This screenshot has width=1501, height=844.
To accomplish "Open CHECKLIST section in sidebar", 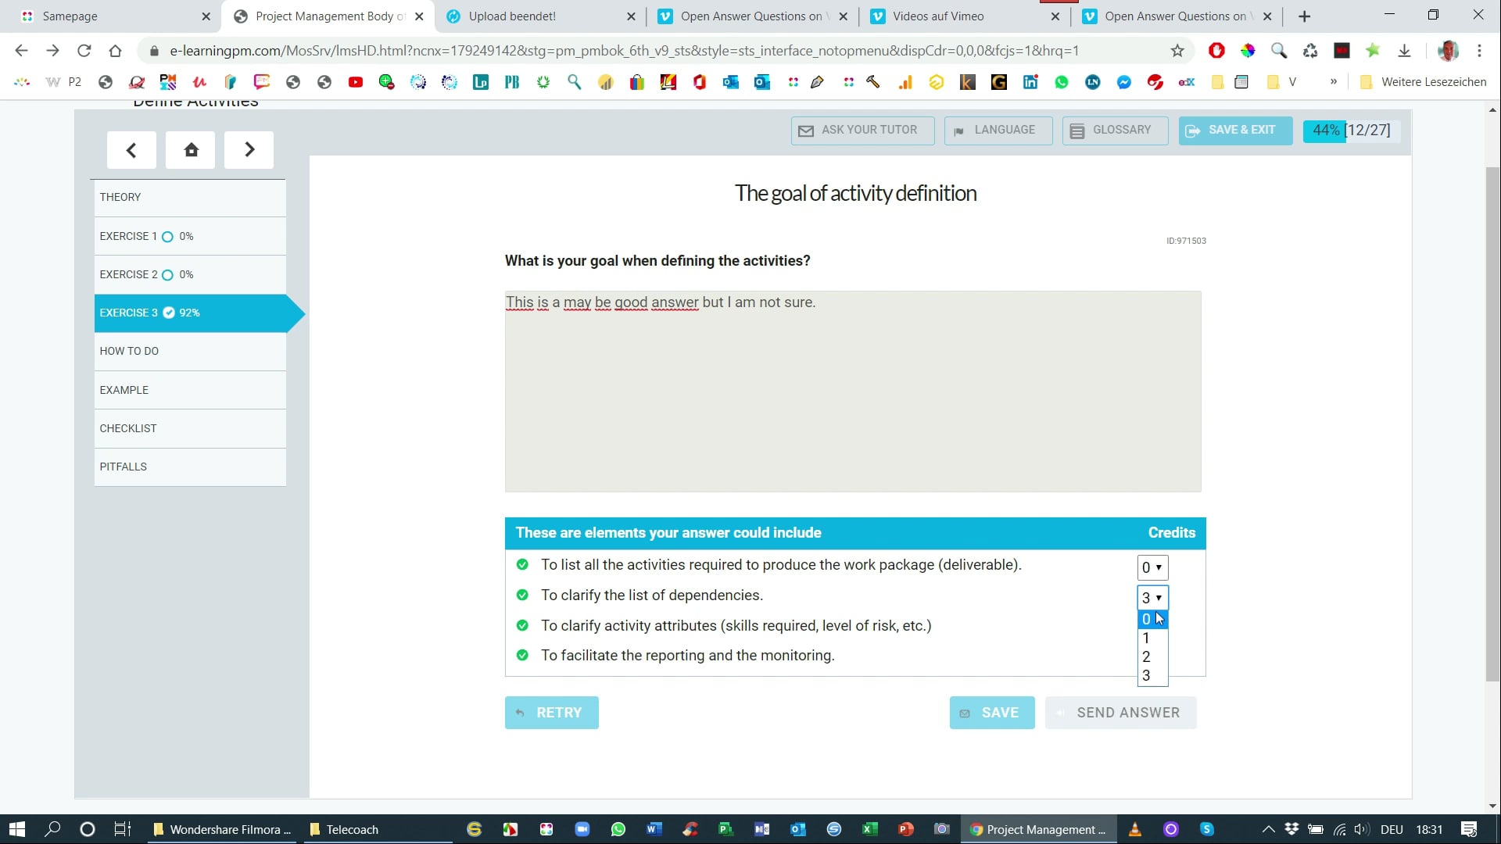I will click(x=190, y=428).
